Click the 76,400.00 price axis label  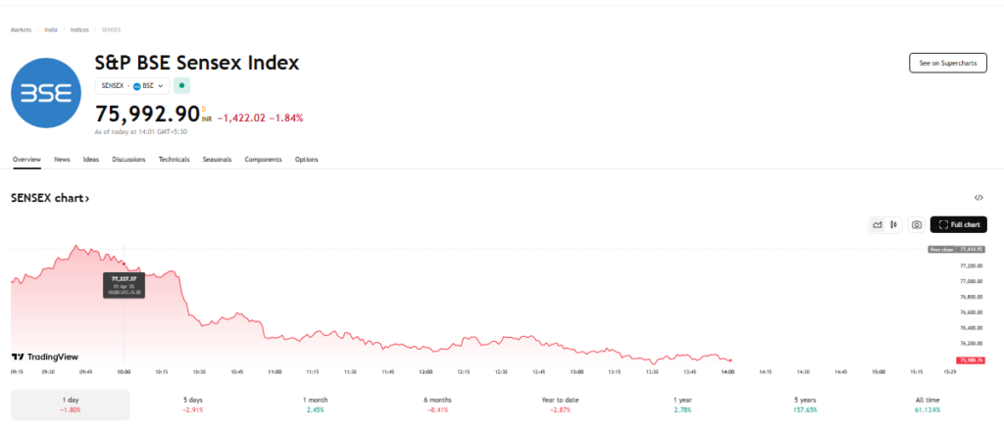click(972, 328)
